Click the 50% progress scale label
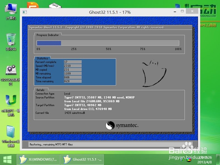The height and width of the screenshot is (165, 220). [109, 49]
